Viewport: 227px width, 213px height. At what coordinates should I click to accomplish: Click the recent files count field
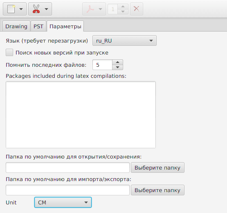pos(102,65)
